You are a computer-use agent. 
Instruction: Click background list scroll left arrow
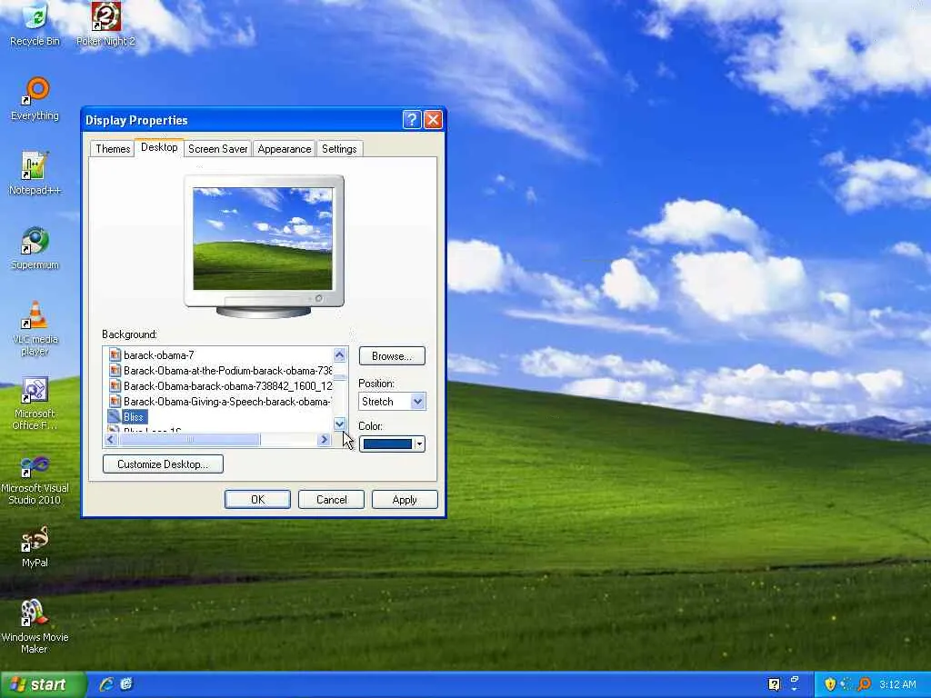point(110,440)
